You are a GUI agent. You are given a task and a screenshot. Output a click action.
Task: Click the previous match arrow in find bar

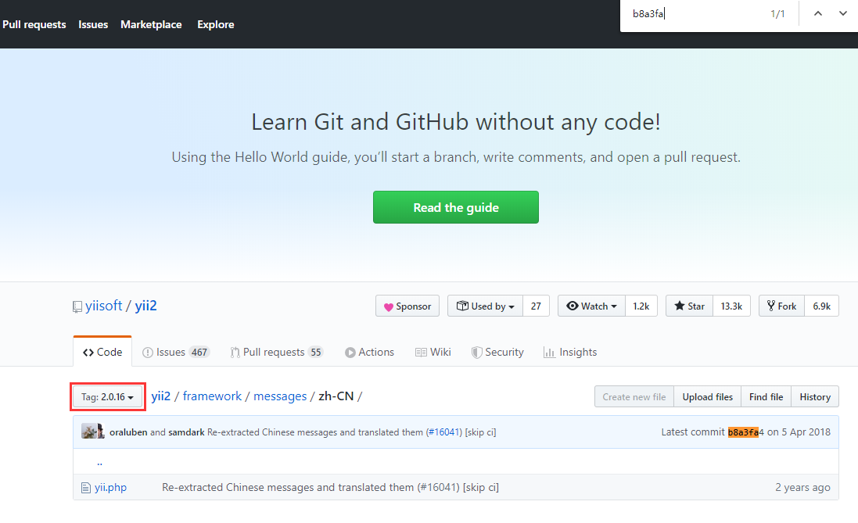(817, 13)
